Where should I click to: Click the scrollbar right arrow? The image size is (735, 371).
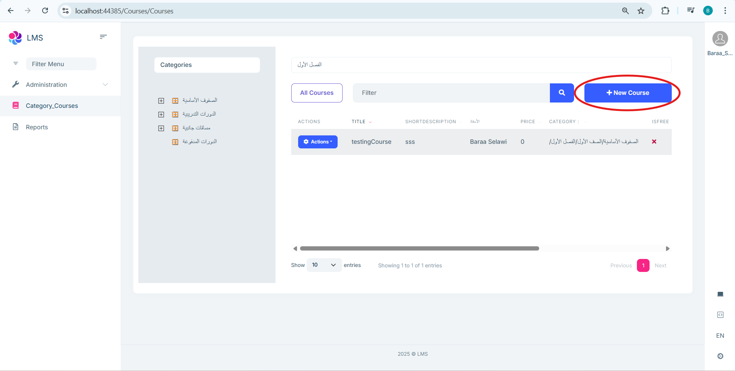(668, 249)
